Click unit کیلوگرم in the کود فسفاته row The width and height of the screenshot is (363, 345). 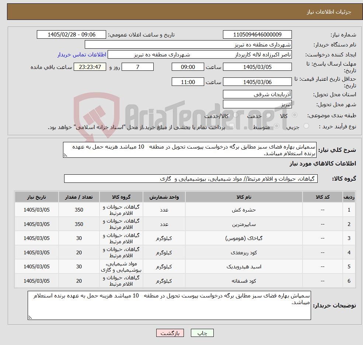[164, 281]
